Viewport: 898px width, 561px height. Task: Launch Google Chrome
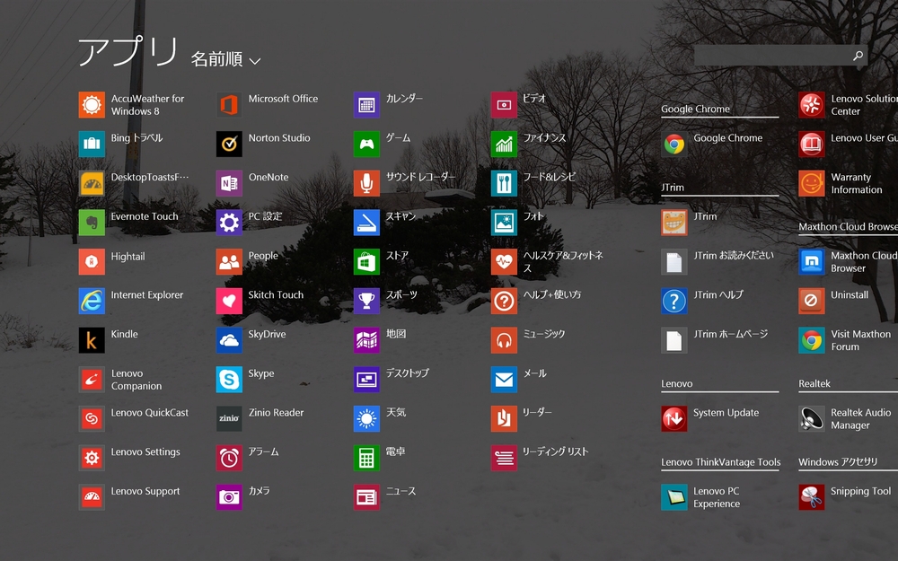pyautogui.click(x=674, y=145)
